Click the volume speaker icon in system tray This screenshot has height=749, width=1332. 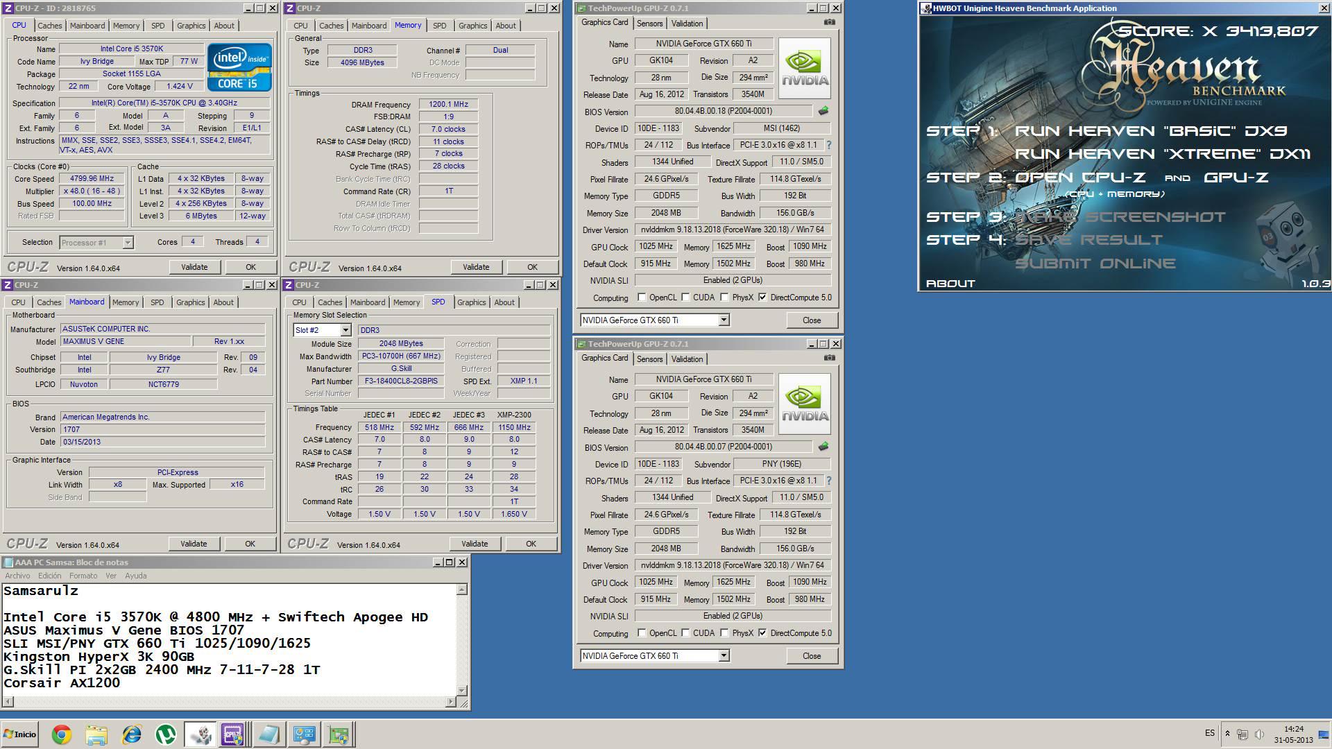tap(1258, 734)
